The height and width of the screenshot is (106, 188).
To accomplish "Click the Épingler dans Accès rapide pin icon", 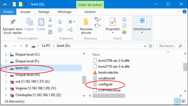I will [13, 22].
